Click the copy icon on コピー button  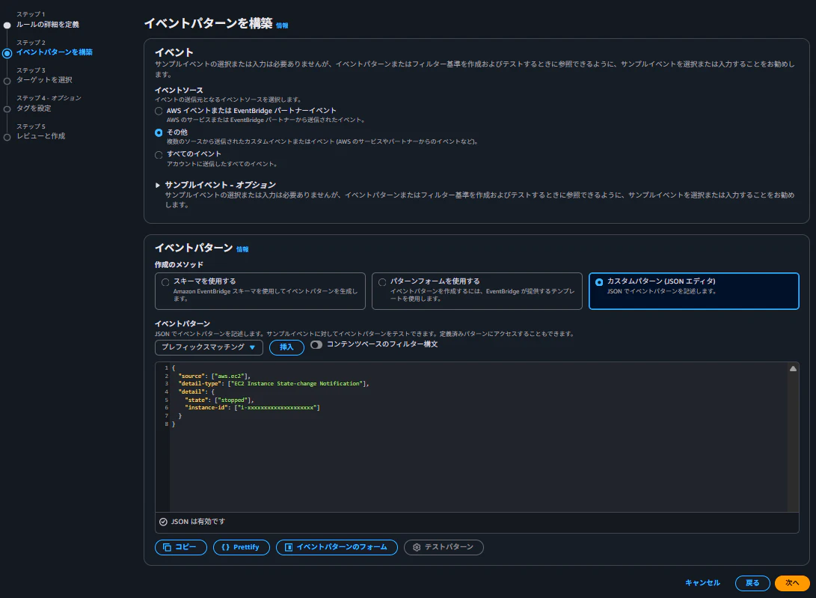pyautogui.click(x=167, y=547)
